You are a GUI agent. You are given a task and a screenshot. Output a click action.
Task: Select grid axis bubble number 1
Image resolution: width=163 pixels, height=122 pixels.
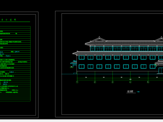point(77,82)
